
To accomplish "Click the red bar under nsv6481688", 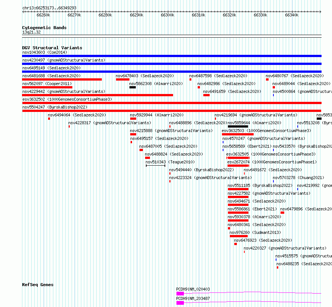I will [62, 79].
